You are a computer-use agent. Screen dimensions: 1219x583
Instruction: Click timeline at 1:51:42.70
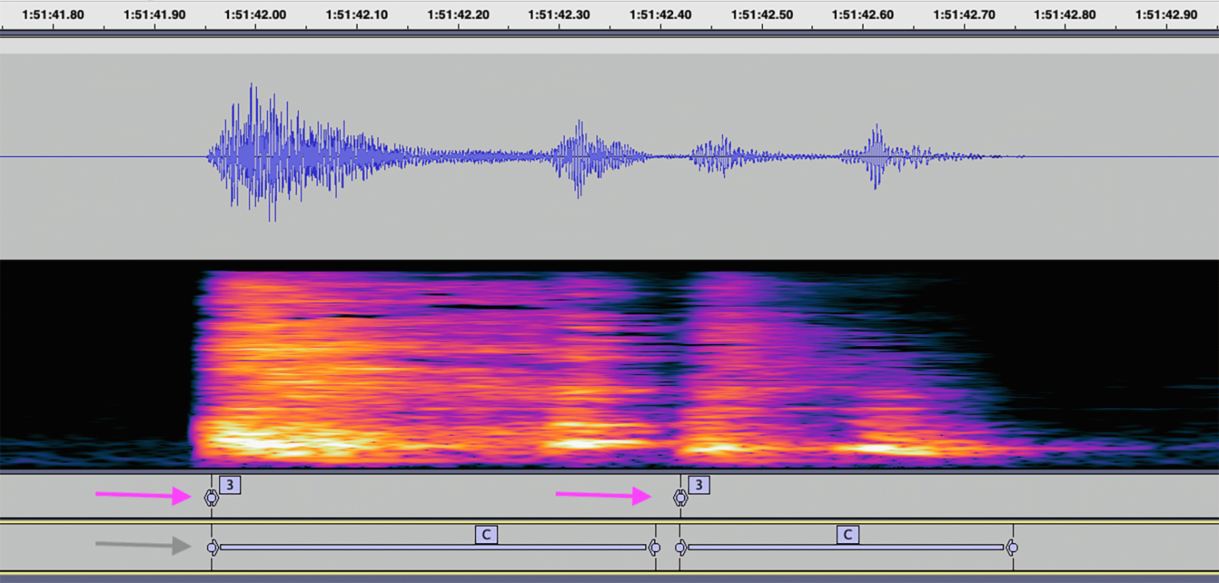pos(964,15)
